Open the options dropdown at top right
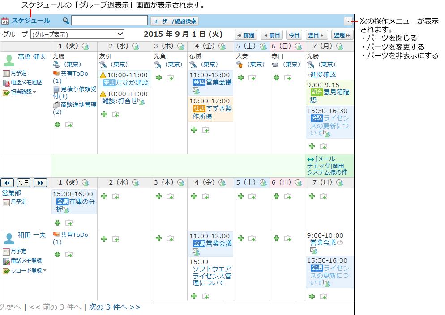Viewport: 445px width, 315px height. [x=348, y=21]
